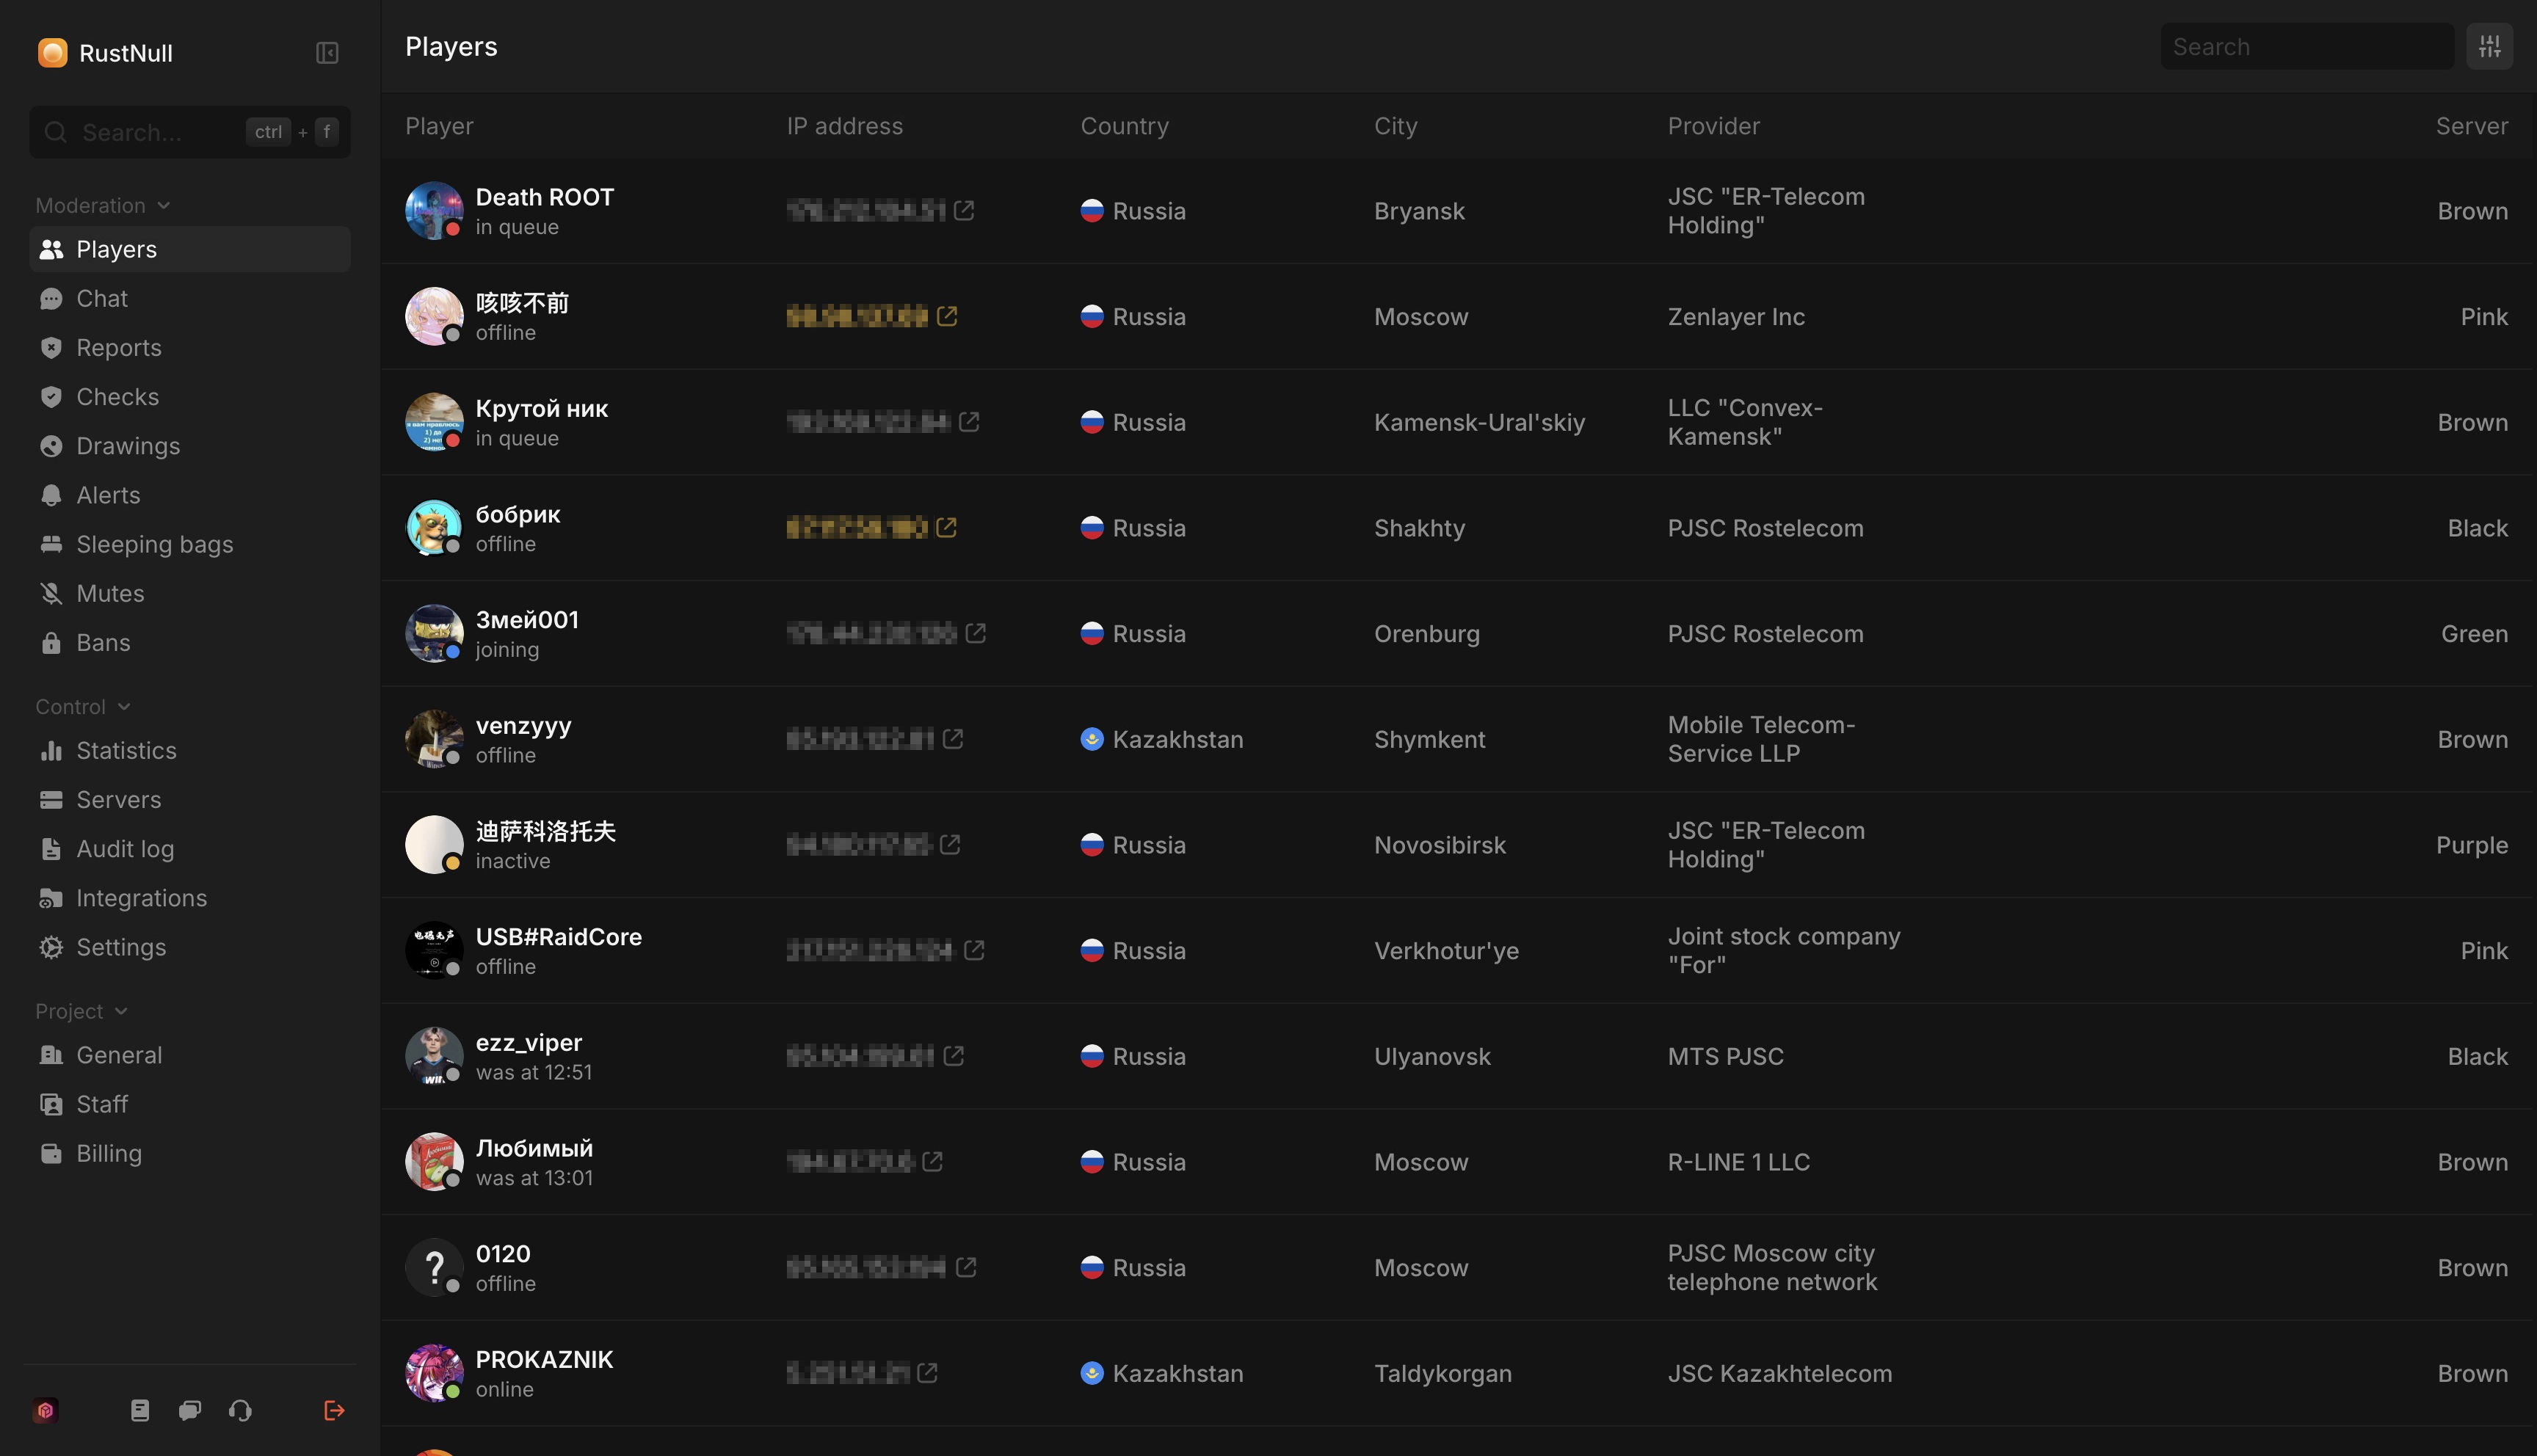Click the logout icon in the sidebar footer

tap(334, 1410)
